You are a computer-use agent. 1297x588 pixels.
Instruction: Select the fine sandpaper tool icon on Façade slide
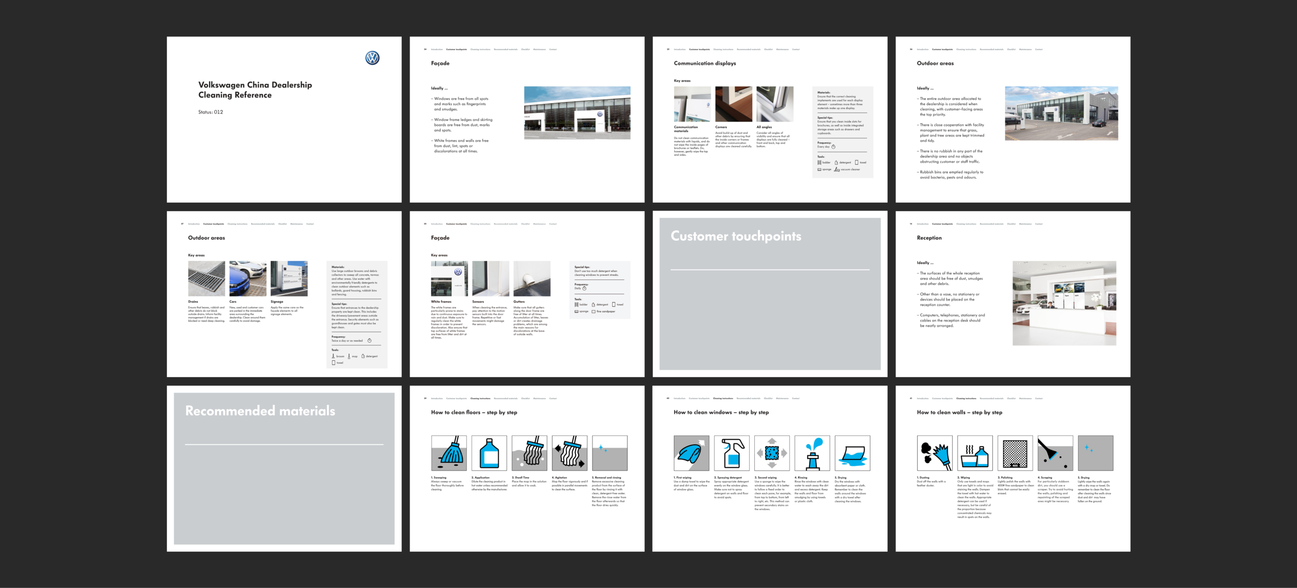[593, 312]
